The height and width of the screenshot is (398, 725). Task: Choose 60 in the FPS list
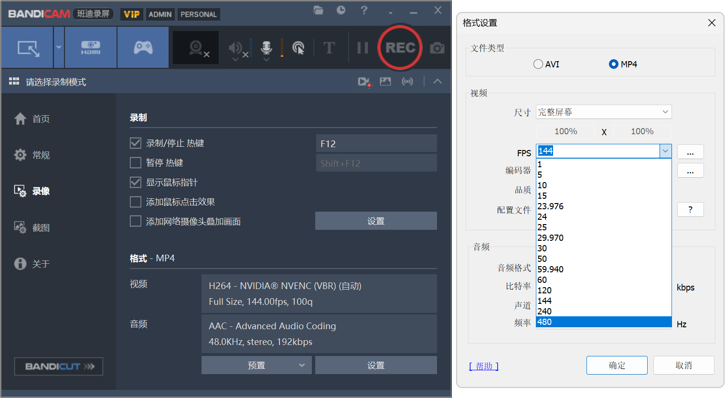click(x=604, y=280)
